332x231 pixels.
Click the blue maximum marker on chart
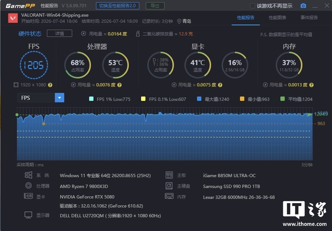pos(160,113)
